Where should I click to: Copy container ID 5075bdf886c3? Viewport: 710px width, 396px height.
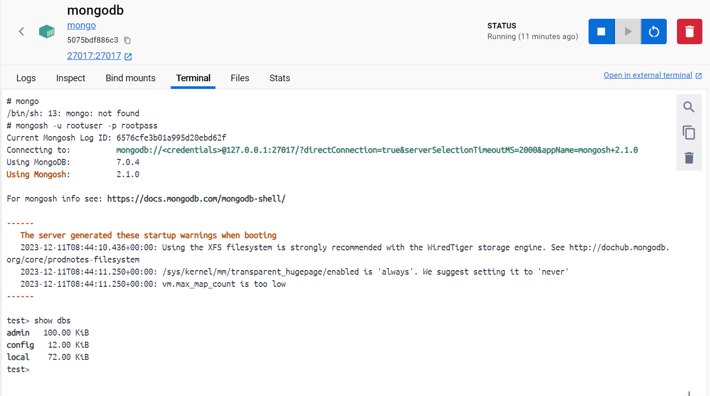[128, 40]
